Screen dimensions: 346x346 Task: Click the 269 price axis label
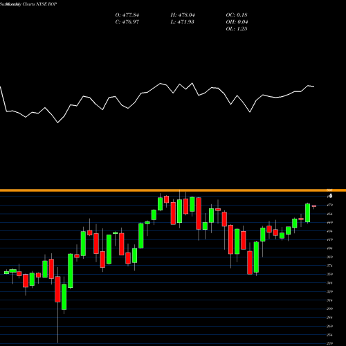click(x=329, y=326)
